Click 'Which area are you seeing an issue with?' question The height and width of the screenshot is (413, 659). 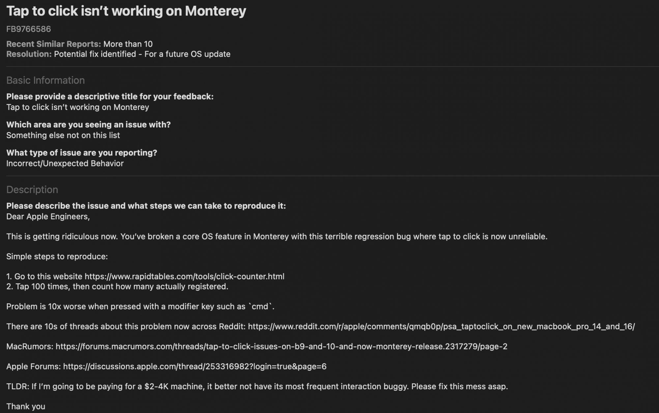[89, 125]
